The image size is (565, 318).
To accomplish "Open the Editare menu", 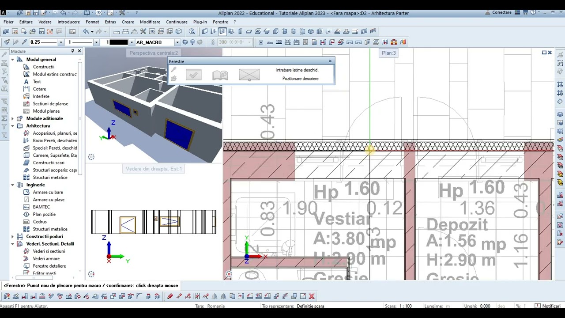I will (x=26, y=22).
